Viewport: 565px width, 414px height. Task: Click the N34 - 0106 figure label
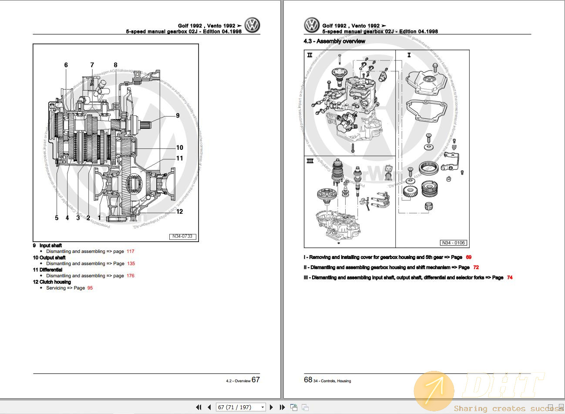453,243
